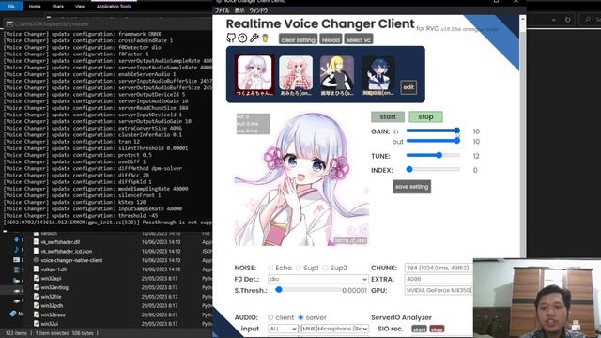Adjust the TUNE slider
Image resolution: width=601 pixels, height=338 pixels.
pos(433,155)
